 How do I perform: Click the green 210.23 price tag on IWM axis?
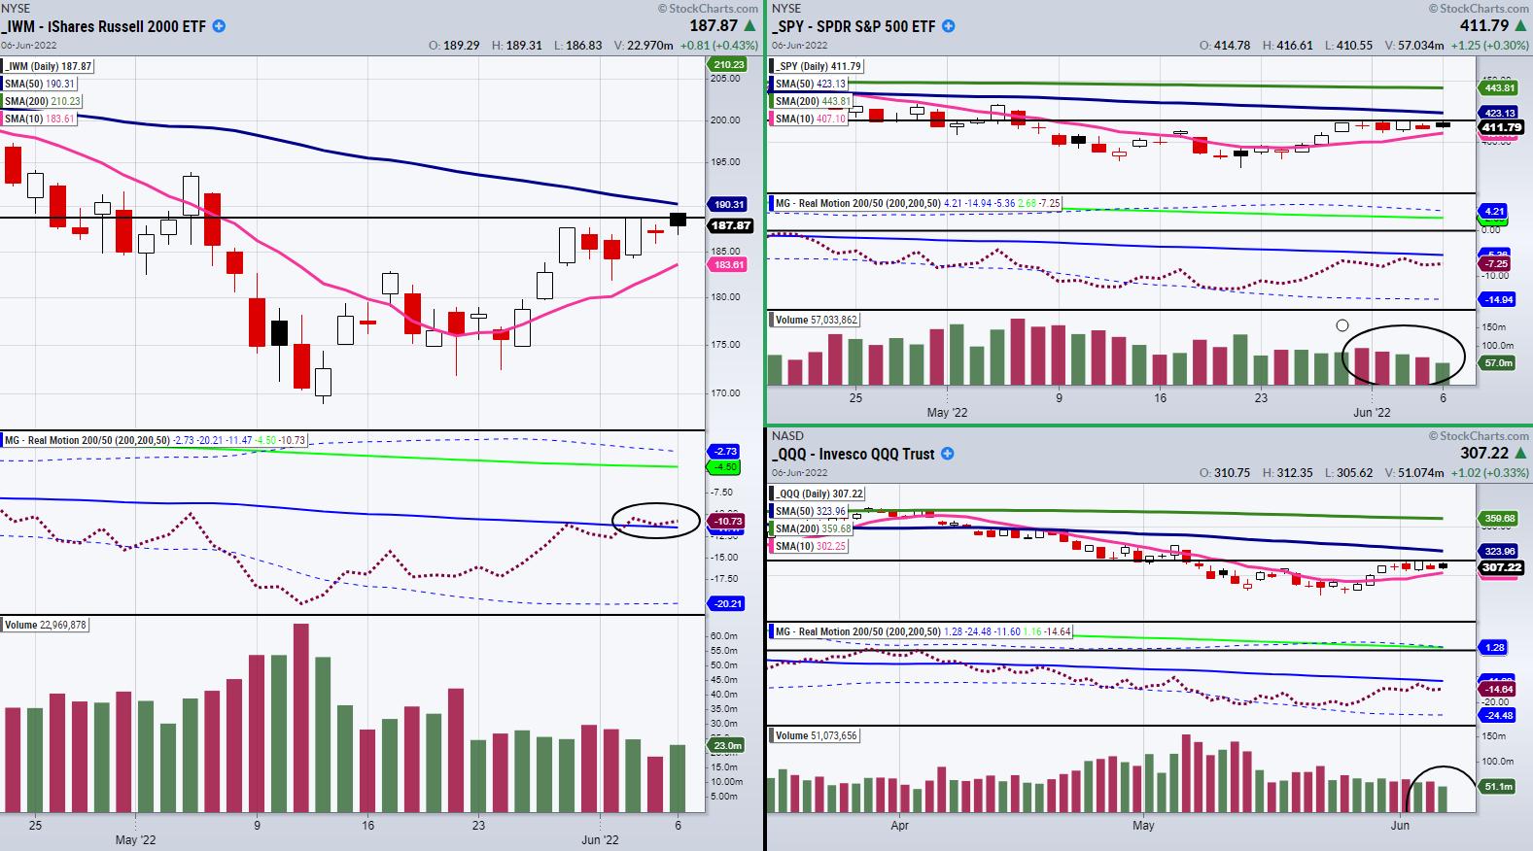728,65
